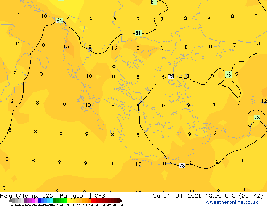The width and height of the screenshot is (267, 206).
Task: Click the 78 label inside the small closed contour loop
Action: (257, 117)
